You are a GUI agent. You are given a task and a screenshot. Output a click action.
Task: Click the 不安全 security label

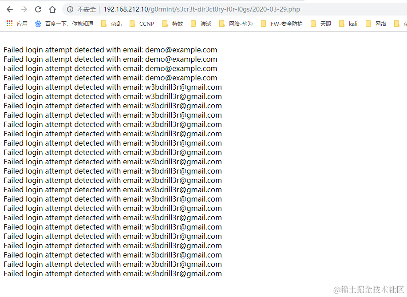pos(87,10)
